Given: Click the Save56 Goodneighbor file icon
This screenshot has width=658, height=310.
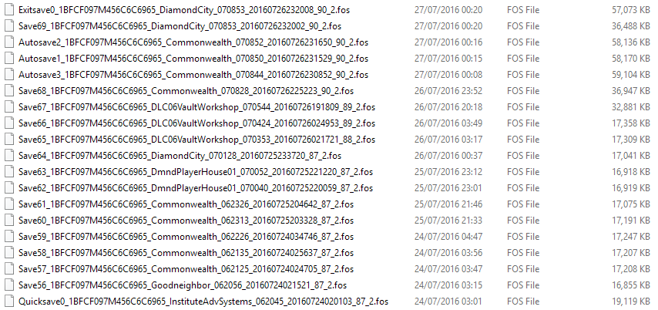Looking at the screenshot, I should pos(8,285).
